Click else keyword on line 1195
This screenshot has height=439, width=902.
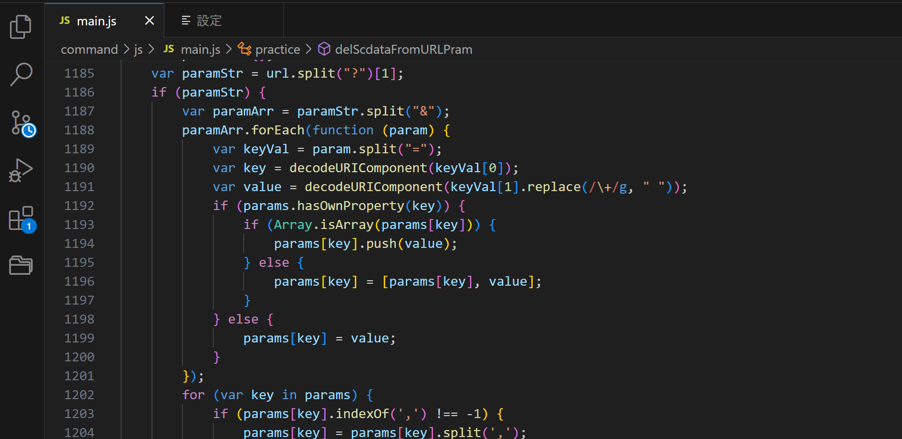click(274, 262)
